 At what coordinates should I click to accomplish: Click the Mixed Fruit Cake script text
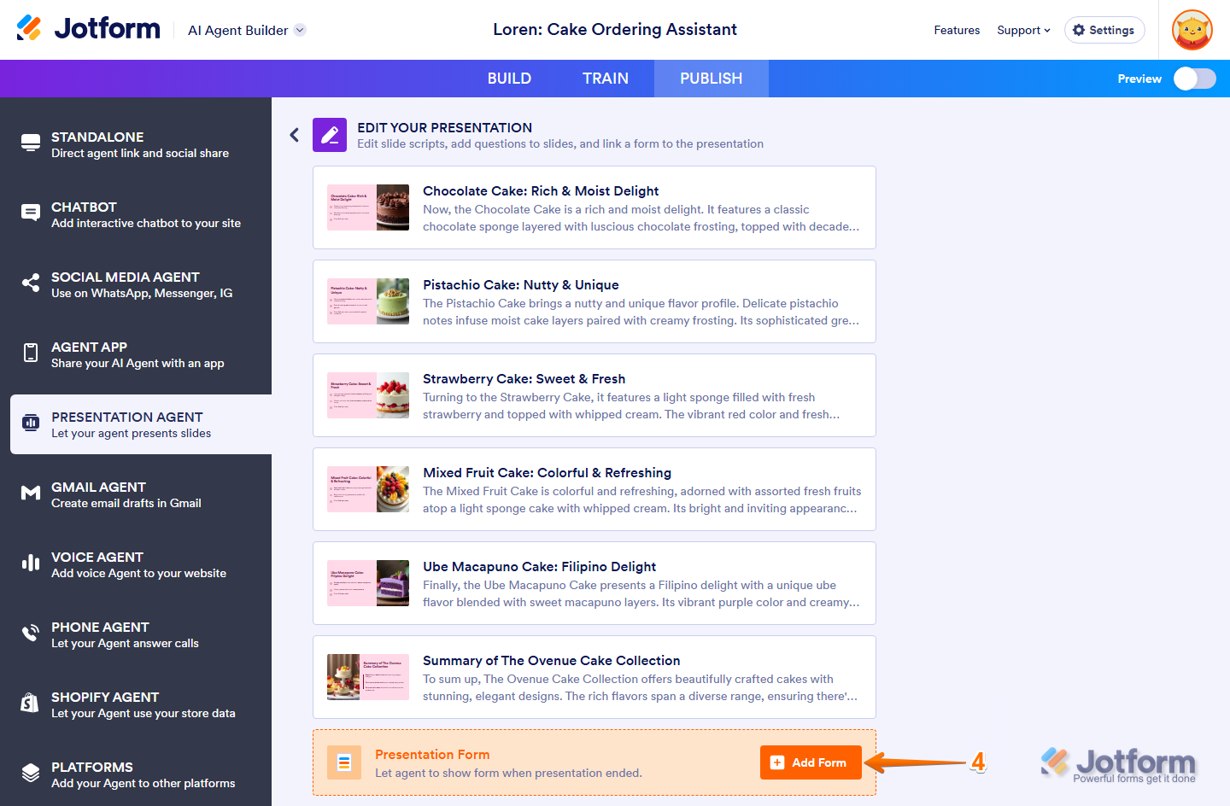coord(642,499)
